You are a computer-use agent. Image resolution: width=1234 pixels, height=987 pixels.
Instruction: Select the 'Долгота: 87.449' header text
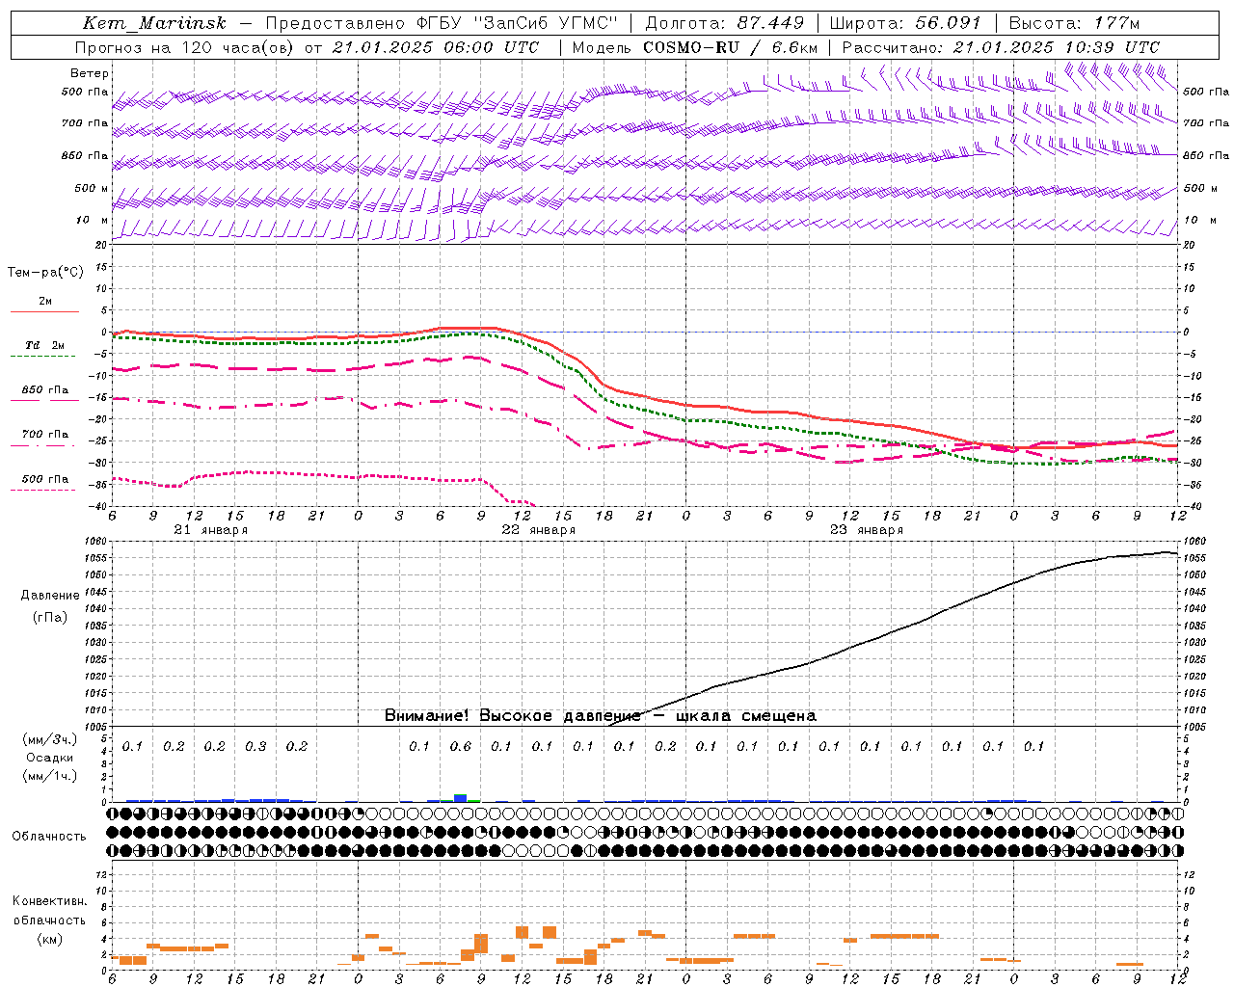click(725, 23)
